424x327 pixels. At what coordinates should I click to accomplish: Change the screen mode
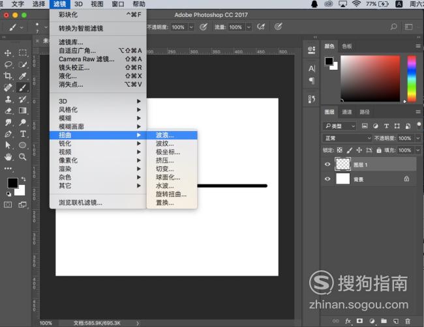(x=22, y=205)
